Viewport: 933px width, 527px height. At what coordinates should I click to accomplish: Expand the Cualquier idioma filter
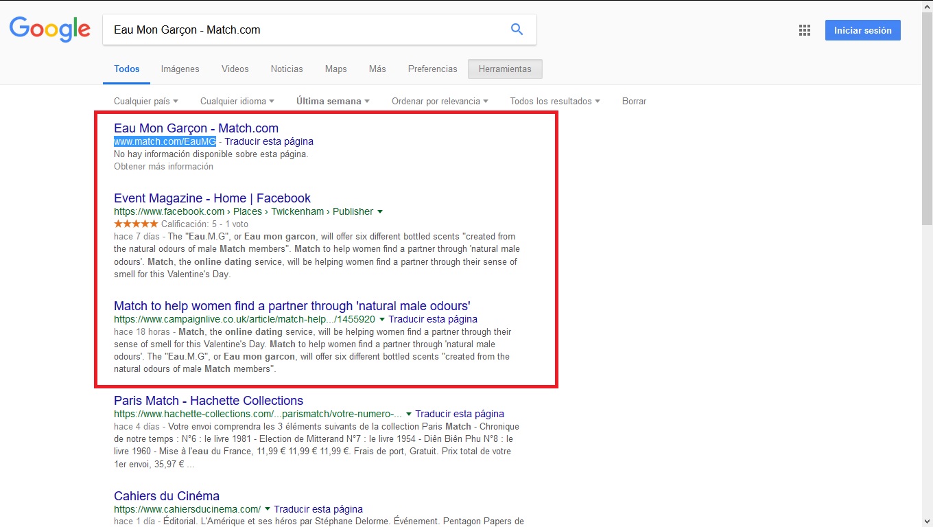[x=237, y=101]
